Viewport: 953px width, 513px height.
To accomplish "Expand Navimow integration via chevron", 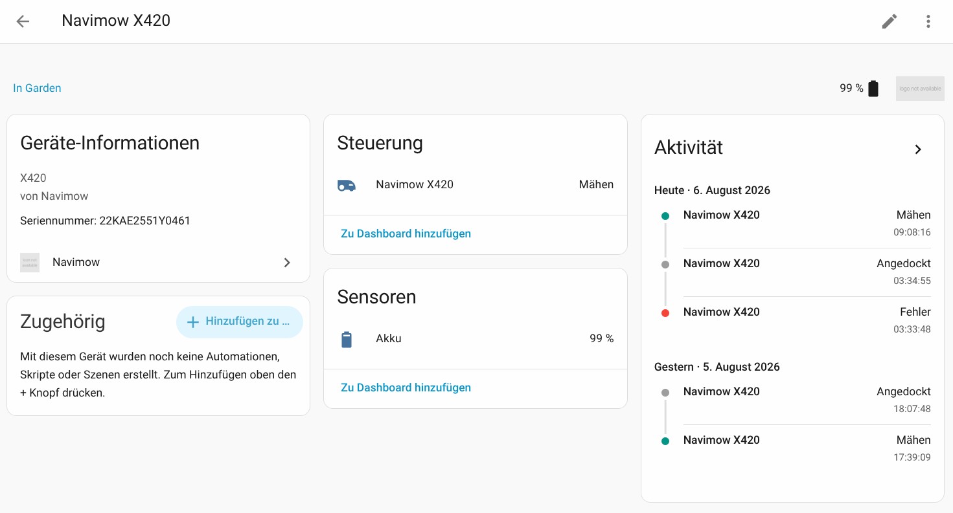I will point(287,263).
